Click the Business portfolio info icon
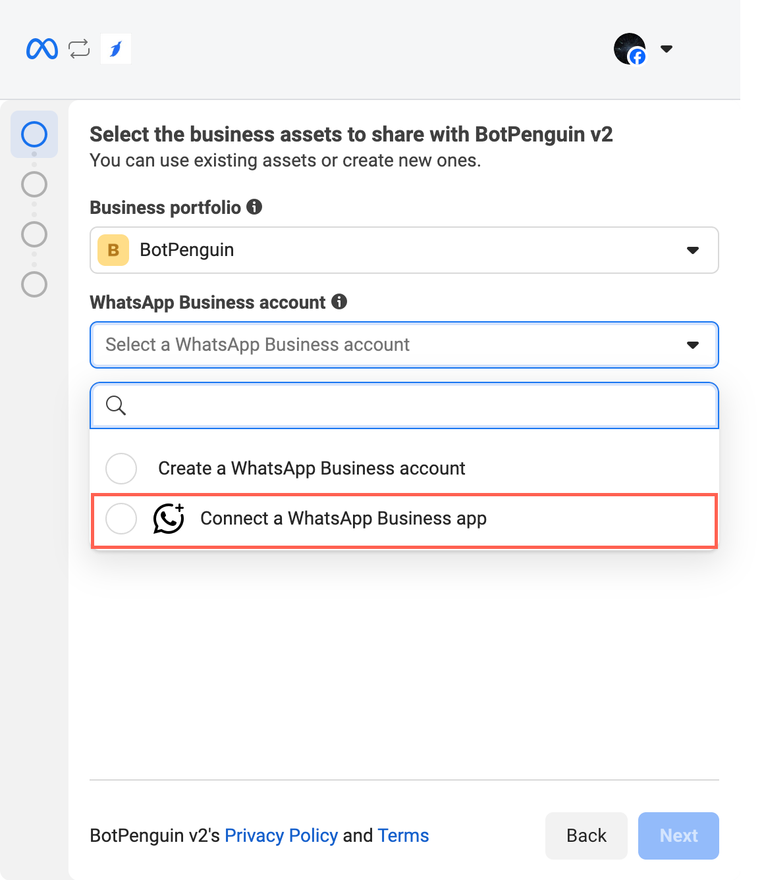764x880 pixels. (x=254, y=207)
